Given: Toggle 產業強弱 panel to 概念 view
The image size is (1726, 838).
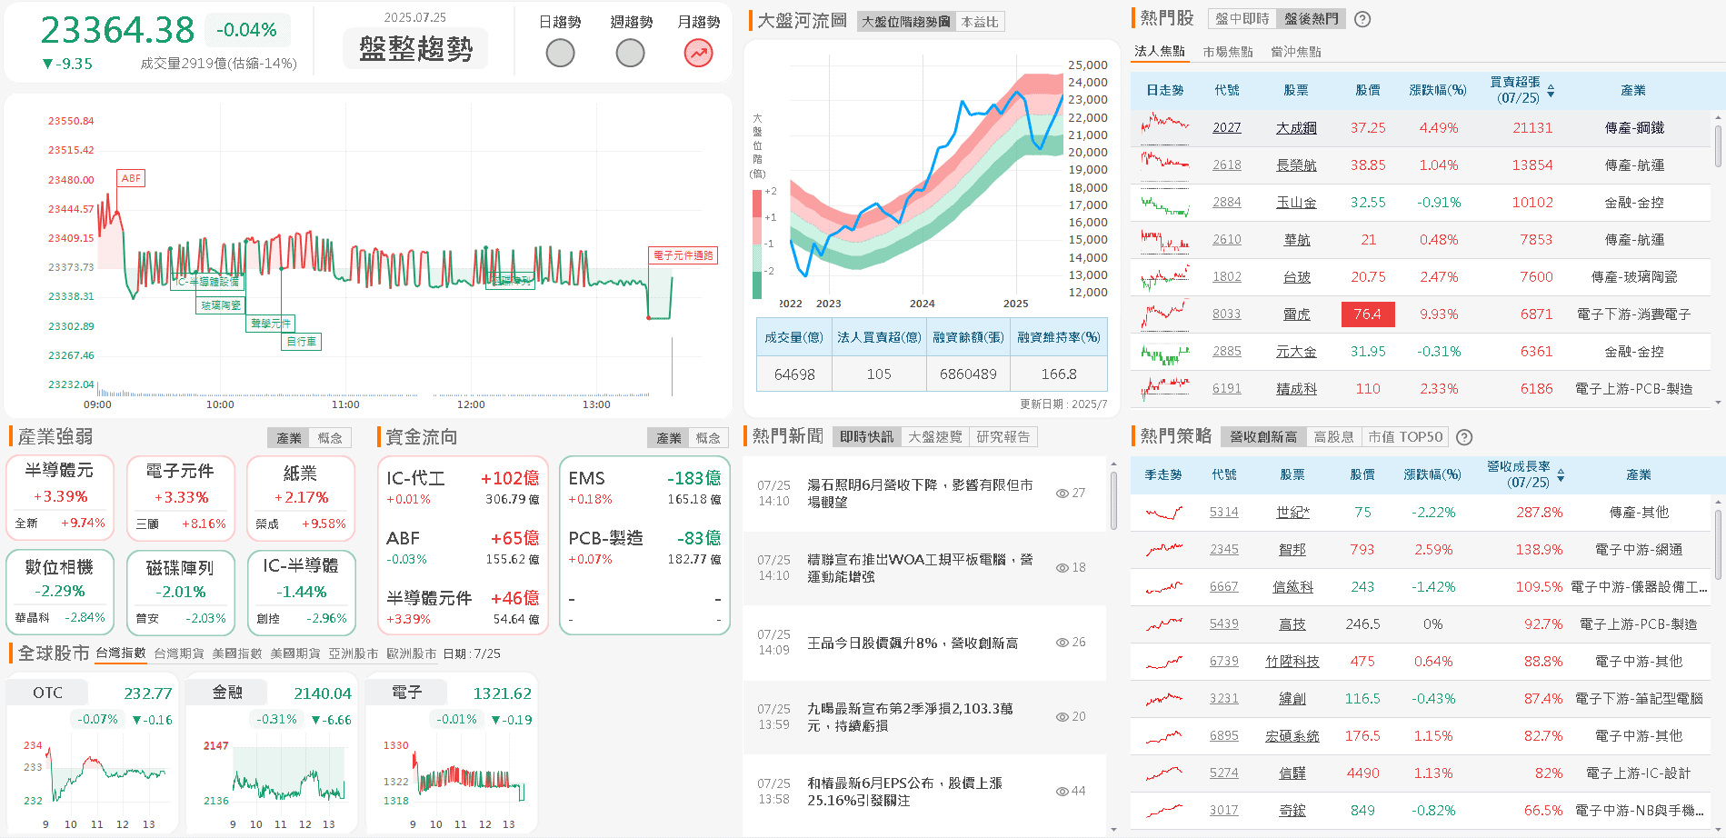Looking at the screenshot, I should pos(330,438).
